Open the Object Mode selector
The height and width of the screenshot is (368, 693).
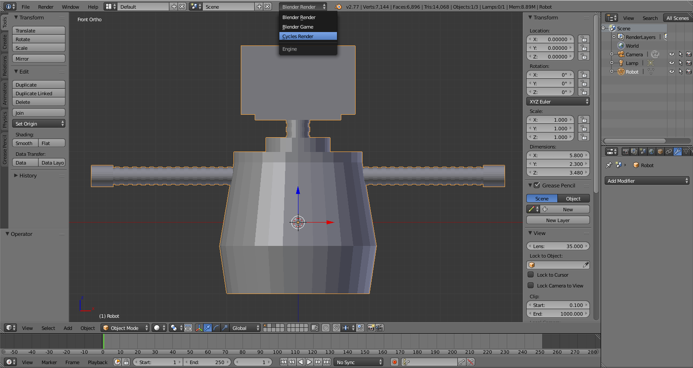125,328
